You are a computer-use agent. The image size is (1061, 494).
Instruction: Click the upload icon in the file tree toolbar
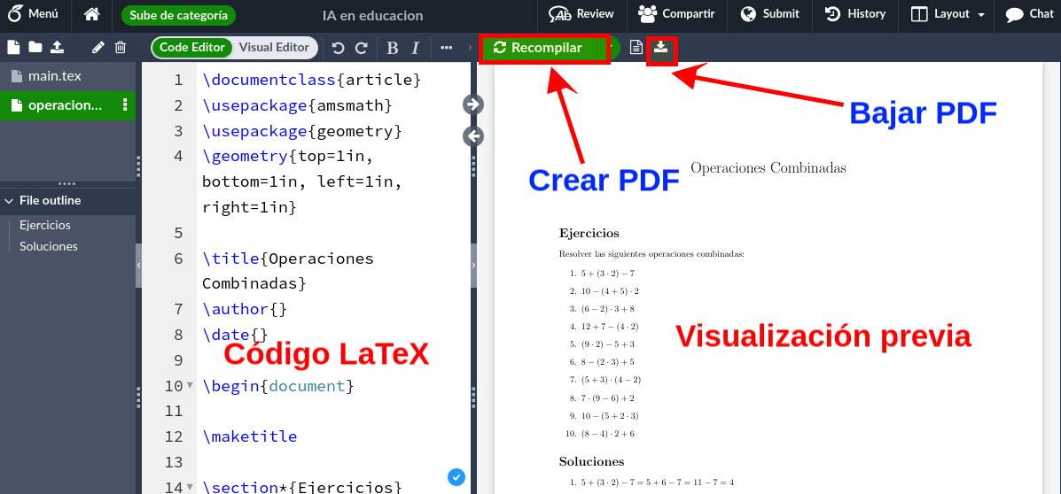pos(57,48)
